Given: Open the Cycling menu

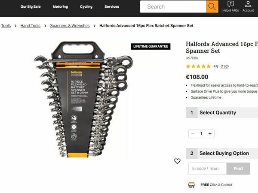Looking at the screenshot, I should [x=86, y=6].
